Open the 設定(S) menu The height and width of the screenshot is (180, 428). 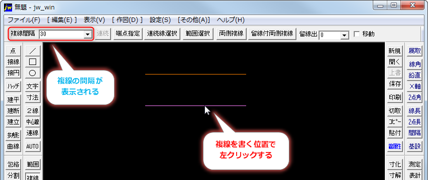pos(160,20)
